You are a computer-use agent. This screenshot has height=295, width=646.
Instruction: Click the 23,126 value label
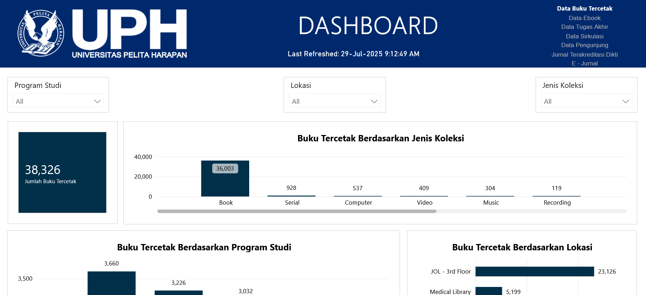[x=607, y=271]
